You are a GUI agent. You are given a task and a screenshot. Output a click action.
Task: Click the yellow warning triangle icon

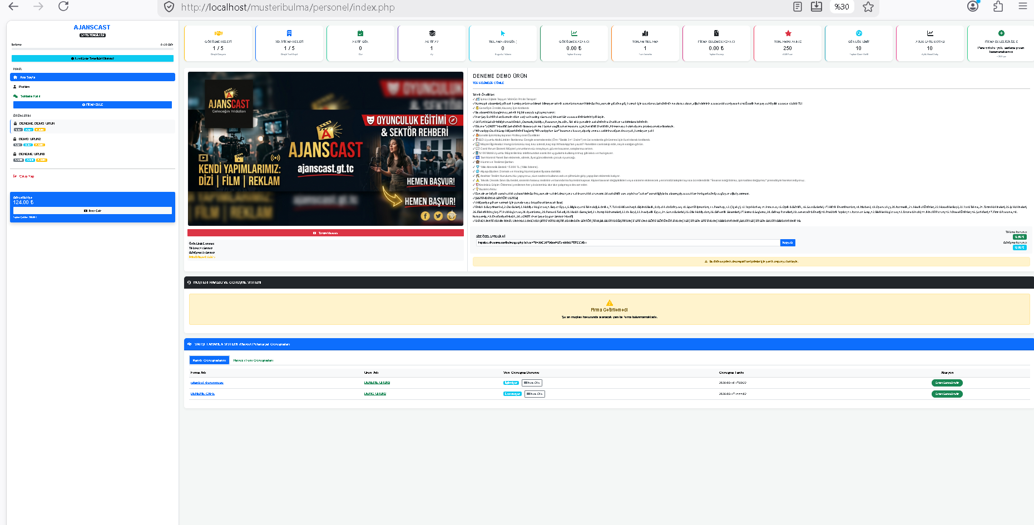609,303
